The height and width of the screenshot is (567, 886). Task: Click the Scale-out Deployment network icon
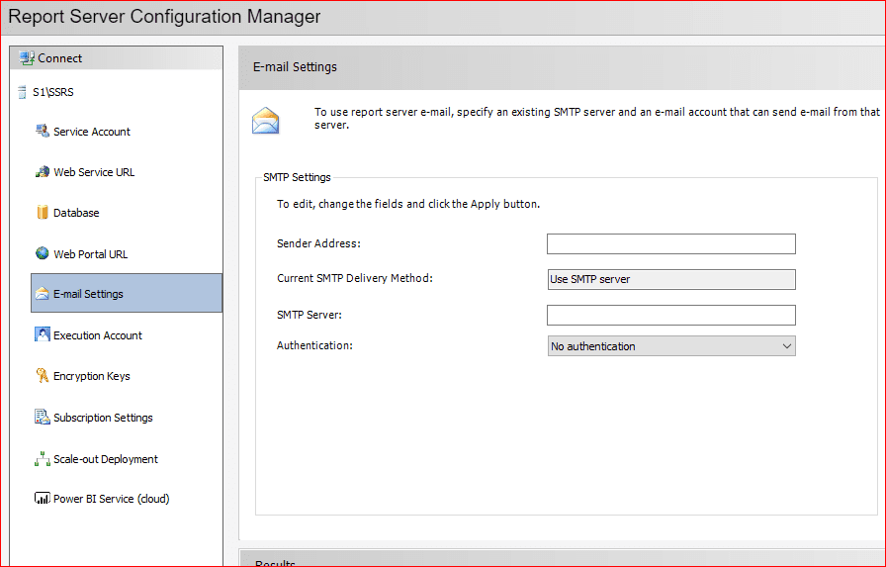[x=43, y=459]
